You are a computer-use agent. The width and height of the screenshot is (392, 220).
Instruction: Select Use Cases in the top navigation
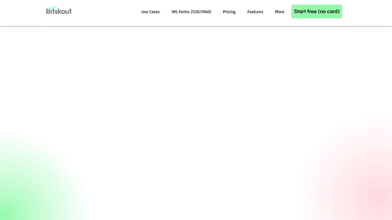point(150,12)
